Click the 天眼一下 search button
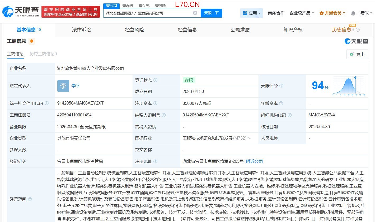 (211, 13)
